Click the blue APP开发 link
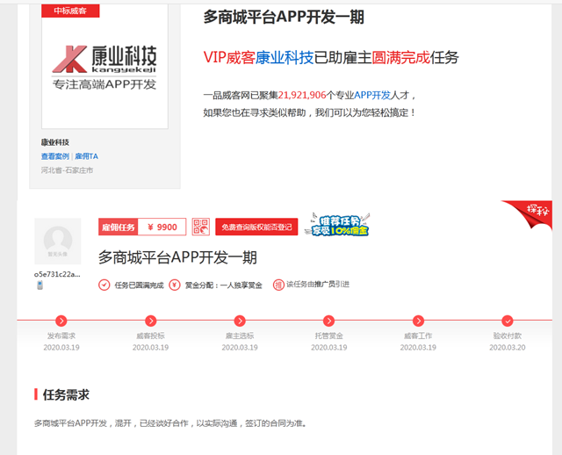562x455 pixels. coord(372,95)
